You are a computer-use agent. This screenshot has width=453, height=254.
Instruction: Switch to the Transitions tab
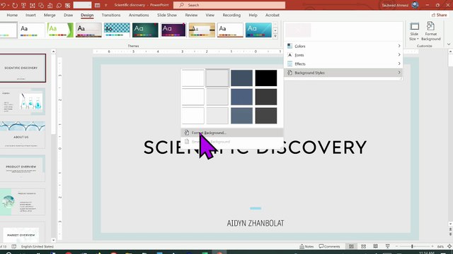coord(111,15)
